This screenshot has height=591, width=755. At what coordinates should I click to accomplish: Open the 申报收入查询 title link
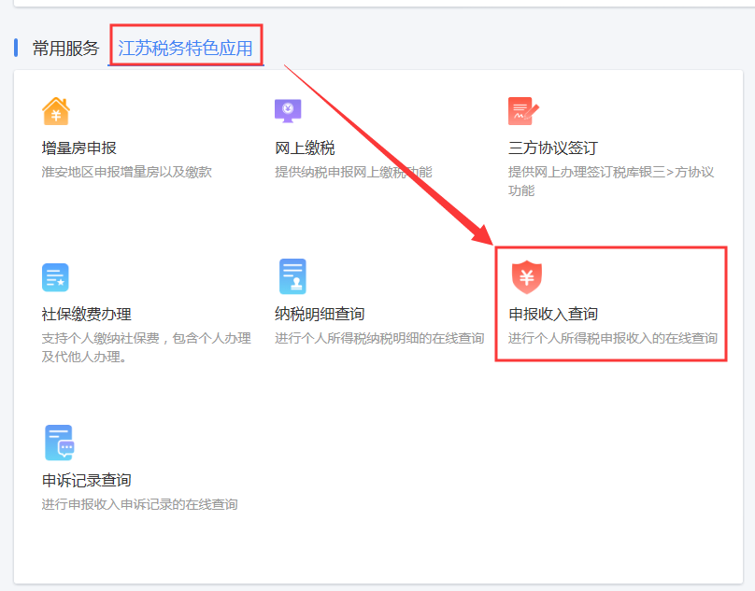pyautogui.click(x=552, y=315)
